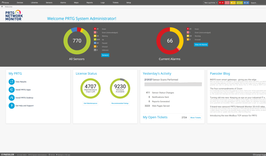The height and width of the screenshot is (156, 266).
Task: Open the INSYS icom smart gateways blog post
Action: [233, 79]
